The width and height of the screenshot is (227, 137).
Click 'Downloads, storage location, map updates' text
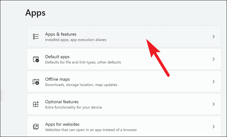pyautogui.click(x=81, y=85)
